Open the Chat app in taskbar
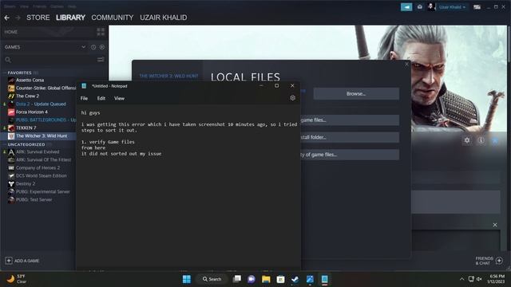This screenshot has width=511, height=287. [x=252, y=279]
